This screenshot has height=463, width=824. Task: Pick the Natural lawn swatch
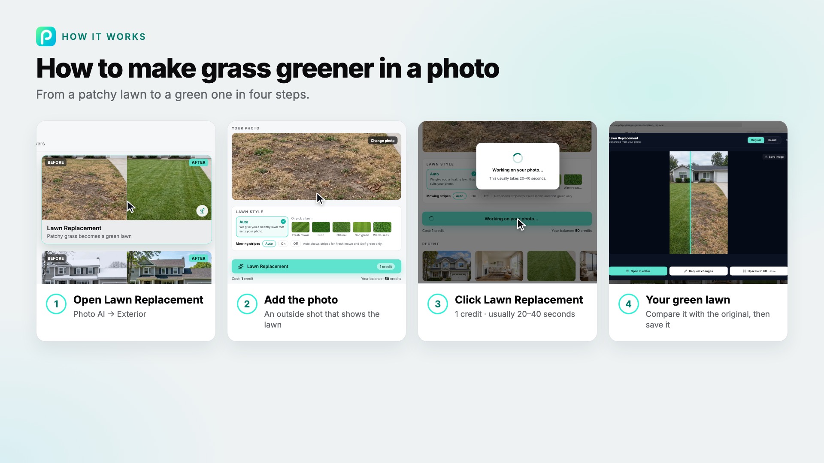[341, 227]
